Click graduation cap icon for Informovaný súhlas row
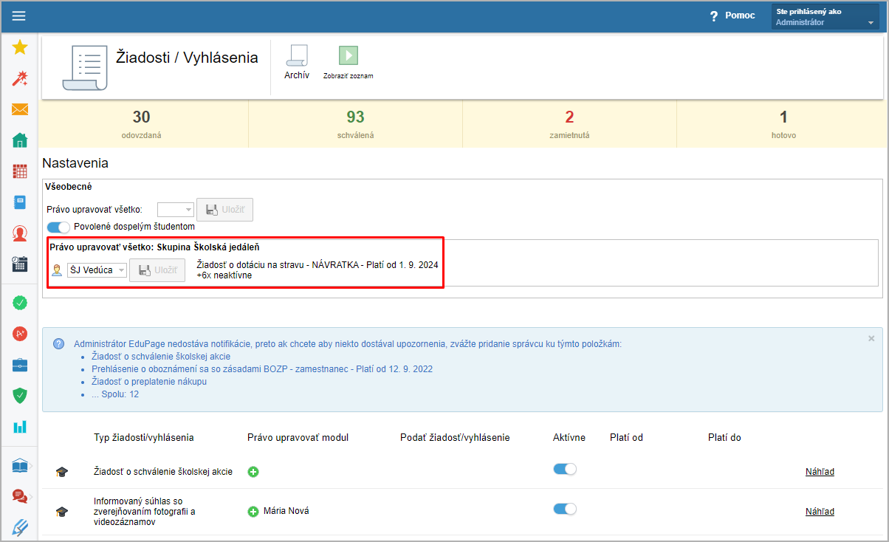Screen dimensions: 889x542 pos(62,511)
